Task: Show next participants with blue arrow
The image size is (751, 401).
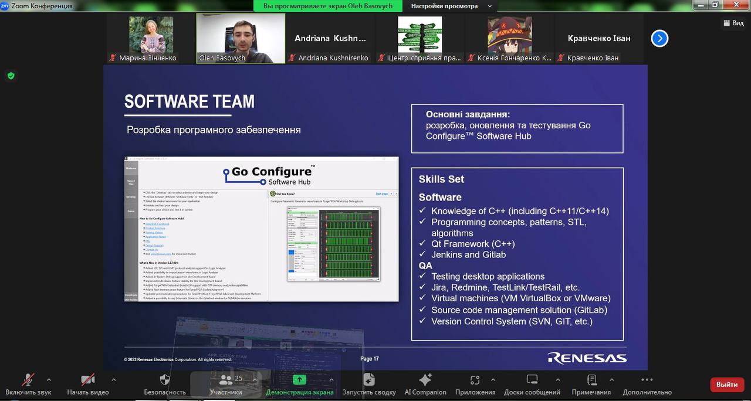Action: (659, 39)
